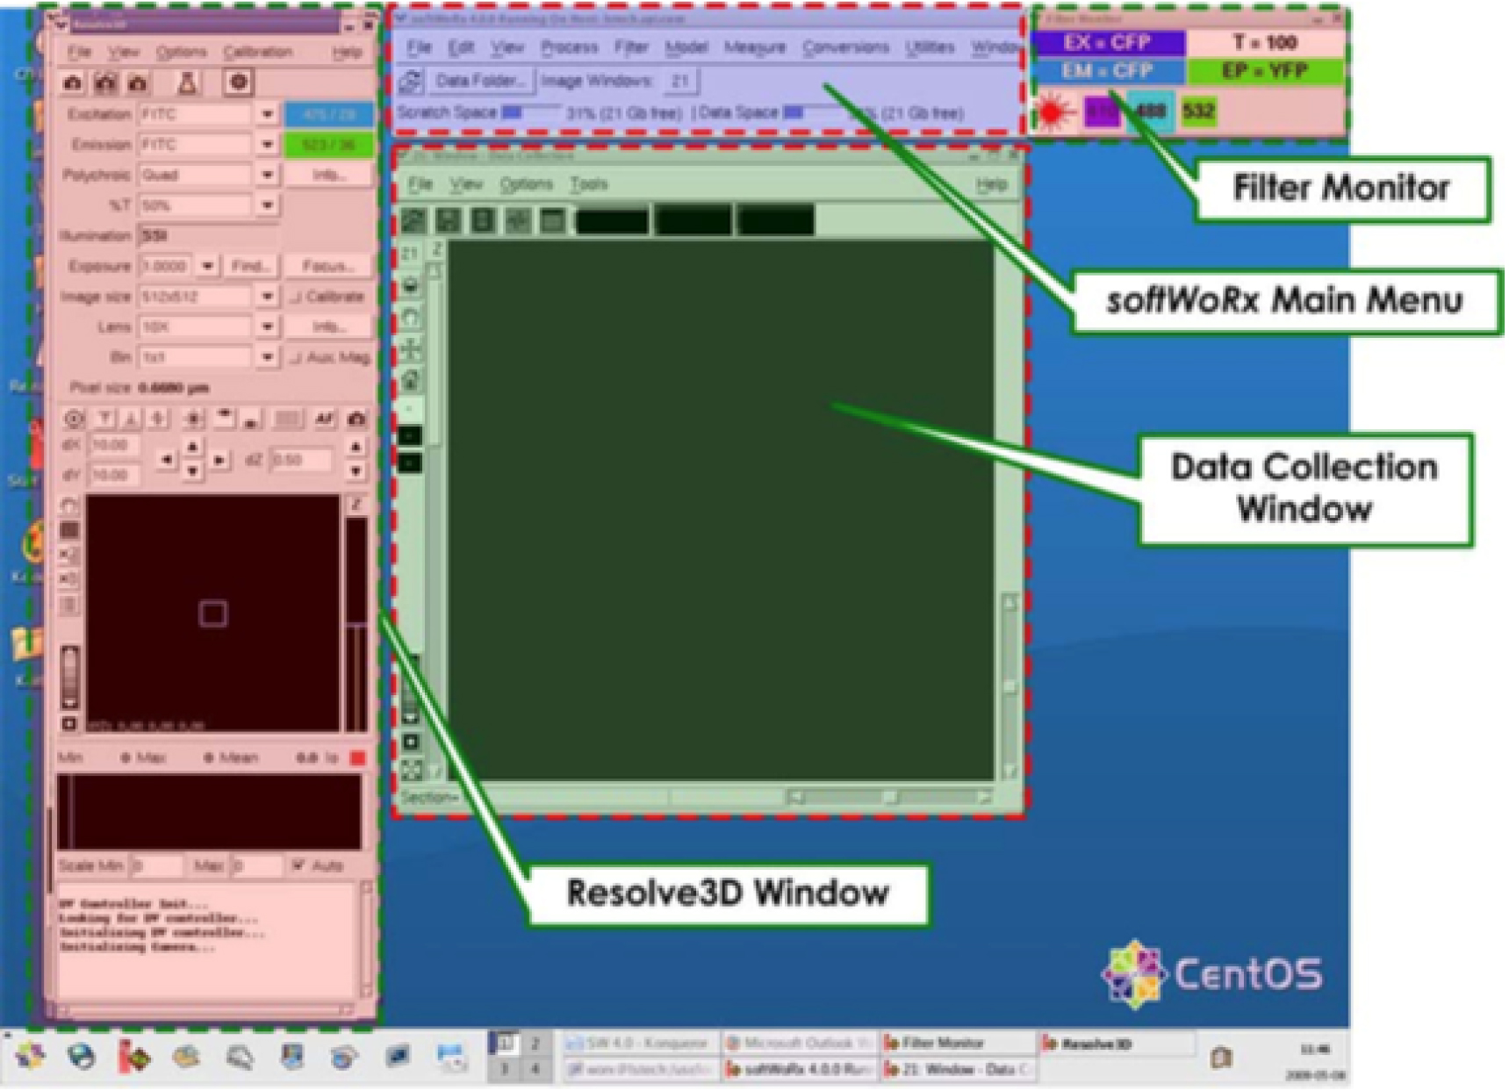Click the arc icon beside Resolve3D stage view
The image size is (1509, 1091).
69,506
